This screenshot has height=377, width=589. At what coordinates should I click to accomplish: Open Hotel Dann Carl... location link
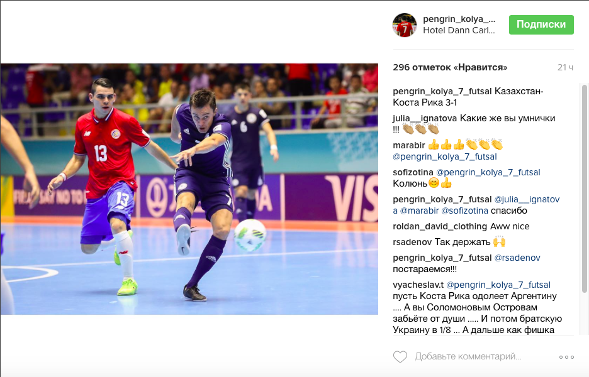pos(459,30)
